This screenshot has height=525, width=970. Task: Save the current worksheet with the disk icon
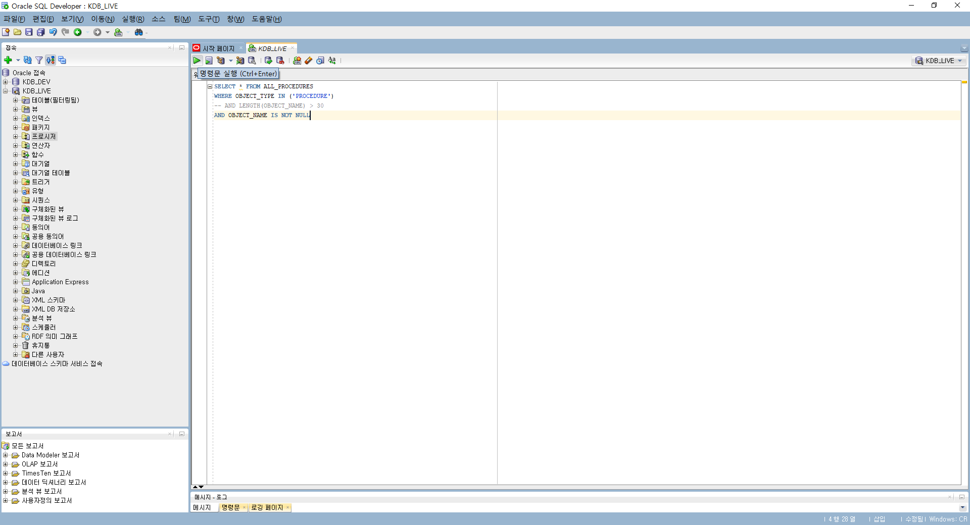pyautogui.click(x=29, y=32)
